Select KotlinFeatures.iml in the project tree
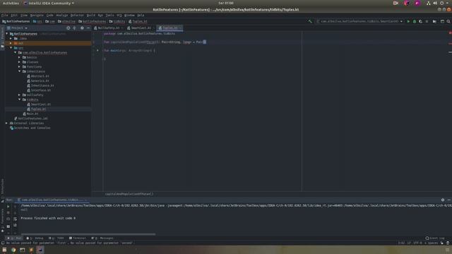The image size is (452, 254). (x=31, y=119)
